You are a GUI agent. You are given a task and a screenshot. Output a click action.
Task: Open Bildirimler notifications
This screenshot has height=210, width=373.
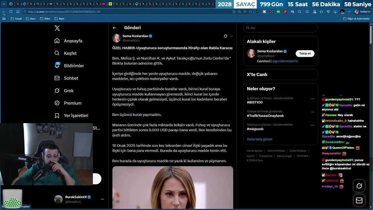pyautogui.click(x=69, y=66)
